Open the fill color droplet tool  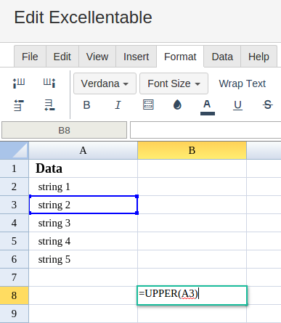[177, 105]
